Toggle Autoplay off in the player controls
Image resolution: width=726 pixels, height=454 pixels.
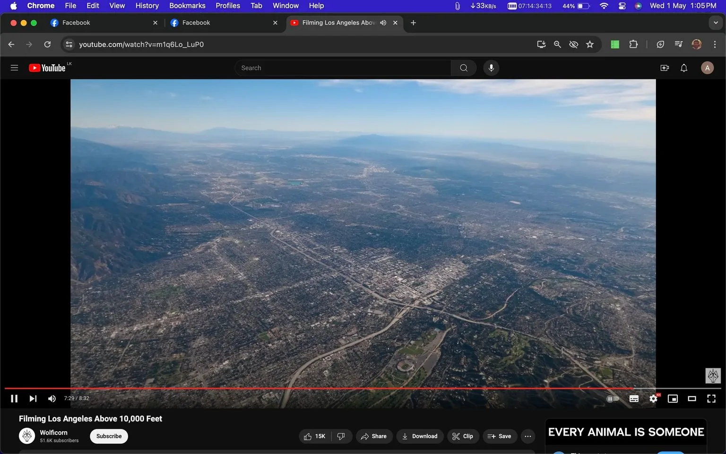613,398
